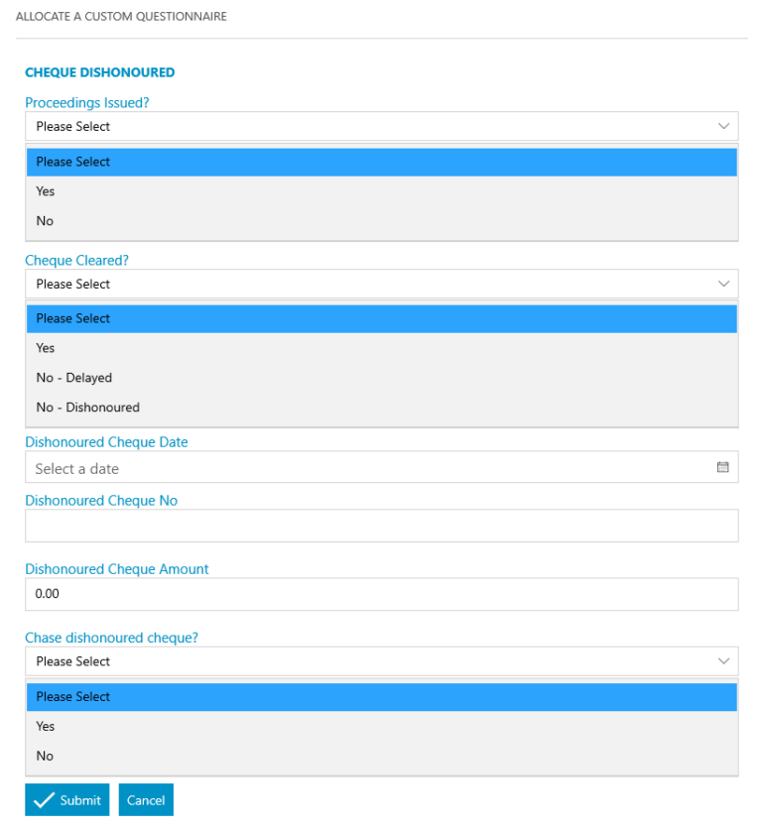
Task: Click the Dishonoured Cheque Amount field
Action: tap(381, 594)
